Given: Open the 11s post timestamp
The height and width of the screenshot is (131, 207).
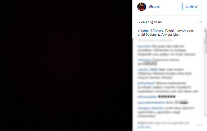Looking at the screenshot, I should coord(200,22).
